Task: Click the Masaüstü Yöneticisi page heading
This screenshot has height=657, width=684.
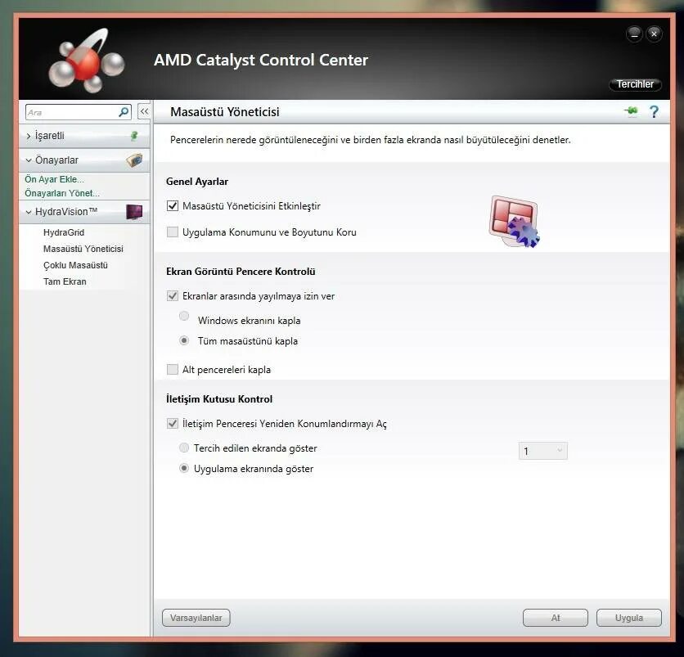Action: 225,112
